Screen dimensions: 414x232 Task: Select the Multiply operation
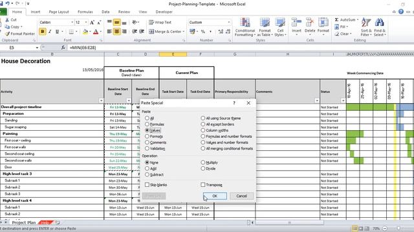tap(202, 162)
